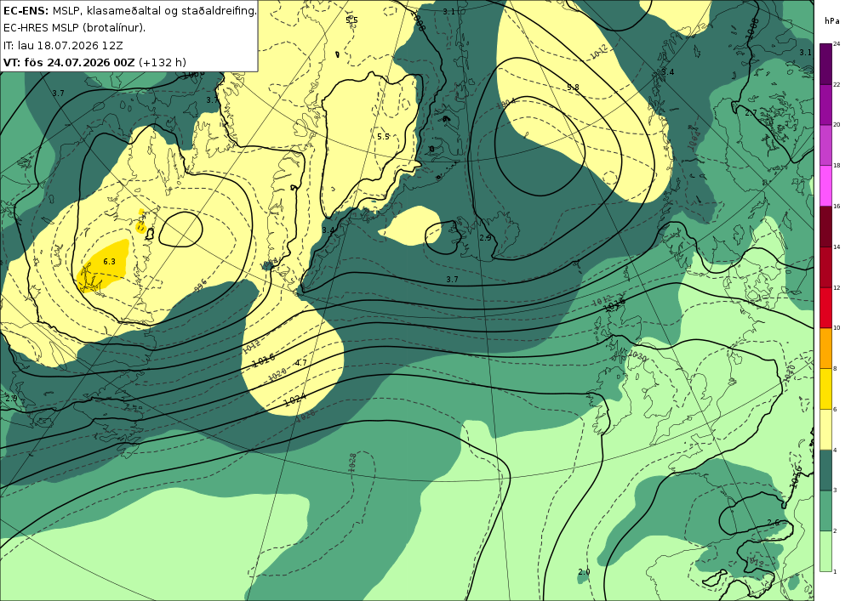Select the light green 1–2 hPa legend swatch
This screenshot has width=851, height=601.
tap(826, 551)
